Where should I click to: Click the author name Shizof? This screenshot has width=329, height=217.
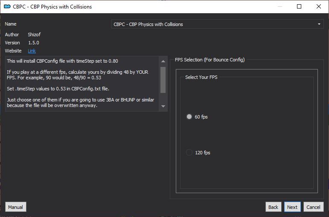tap(34, 35)
